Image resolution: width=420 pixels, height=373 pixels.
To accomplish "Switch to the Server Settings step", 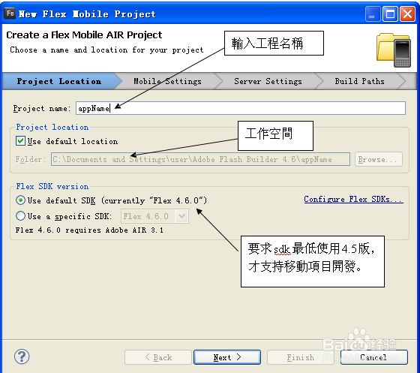I will (x=268, y=81).
